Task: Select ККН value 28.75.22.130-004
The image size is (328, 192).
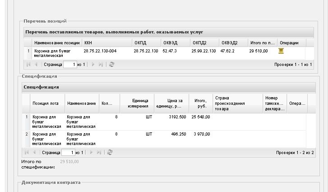Action: click(x=100, y=51)
